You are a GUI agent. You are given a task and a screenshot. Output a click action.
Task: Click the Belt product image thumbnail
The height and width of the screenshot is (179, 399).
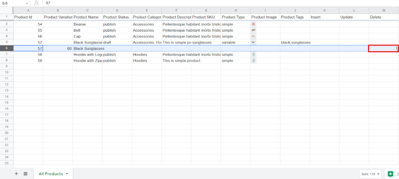[x=253, y=30]
